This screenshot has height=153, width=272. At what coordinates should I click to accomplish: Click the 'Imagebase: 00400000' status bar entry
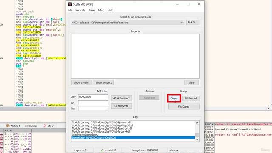point(144,150)
